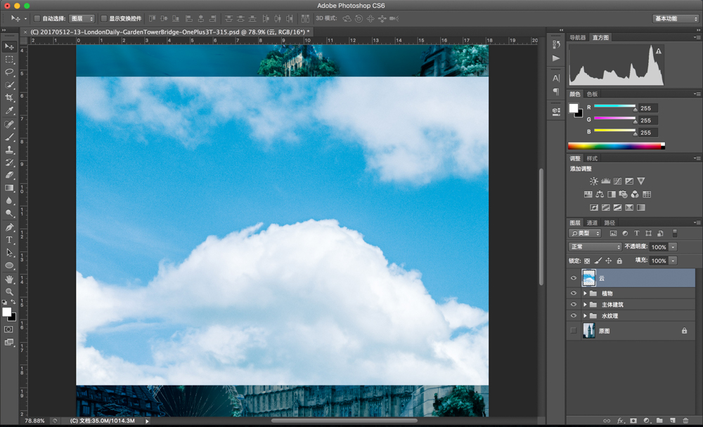Image resolution: width=703 pixels, height=427 pixels.
Task: Pick a color from the spectrum ramp
Action: click(616, 145)
